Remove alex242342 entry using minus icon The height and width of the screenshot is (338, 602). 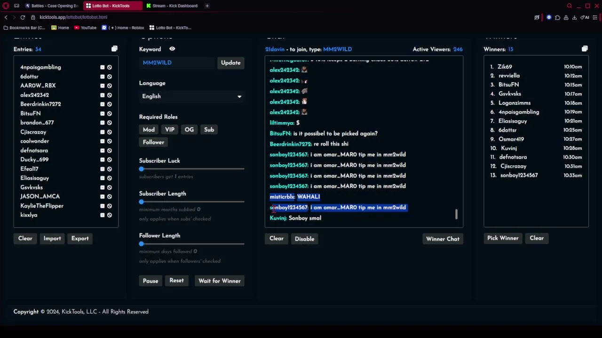(102, 95)
